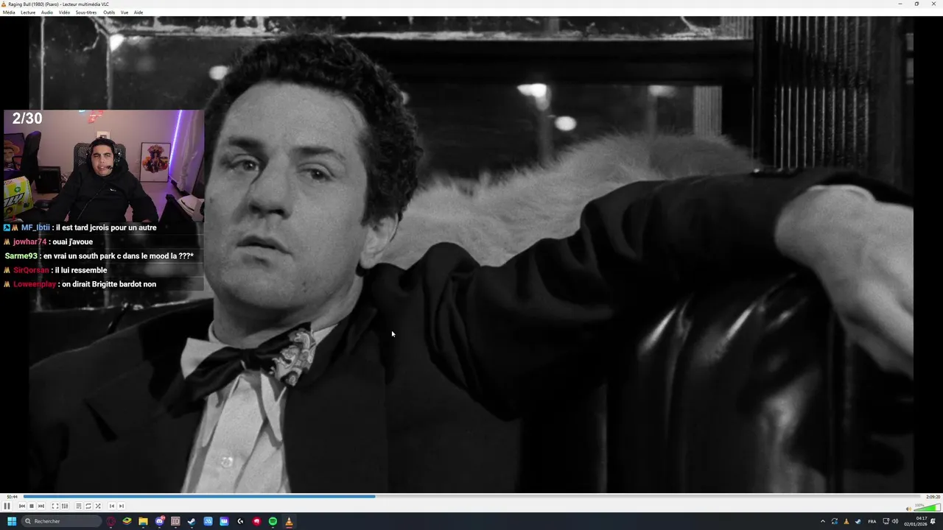Viewport: 943px width, 530px height.
Task: Toggle loop repeat mode
Action: [x=88, y=506]
